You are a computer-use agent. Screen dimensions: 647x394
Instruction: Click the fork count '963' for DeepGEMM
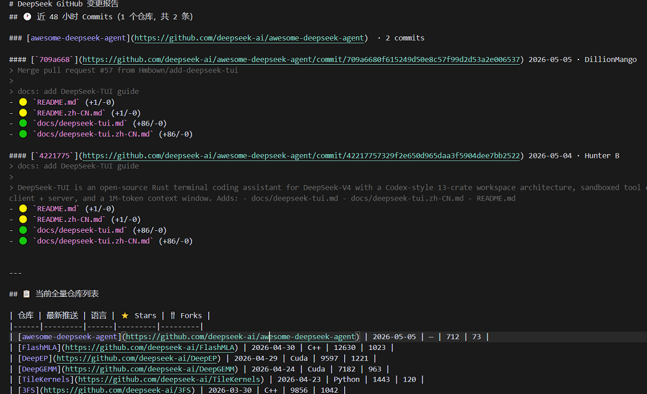[x=375, y=369]
